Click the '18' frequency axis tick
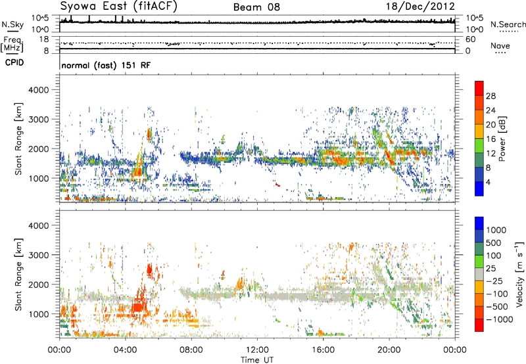Image resolution: width=526 pixels, height=364 pixels. (44, 39)
